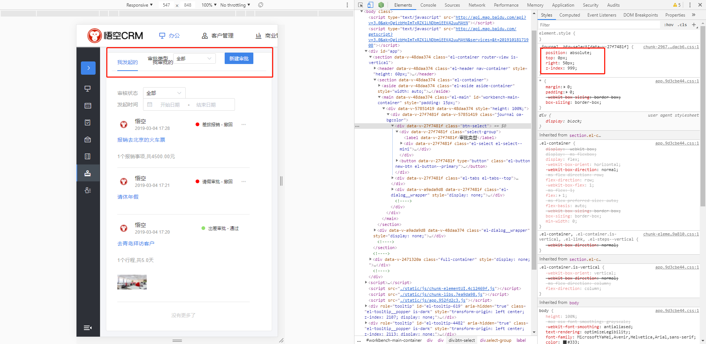Viewport: 706px width, 344px height.
Task: Expand the full-container div node
Action: 370,259
